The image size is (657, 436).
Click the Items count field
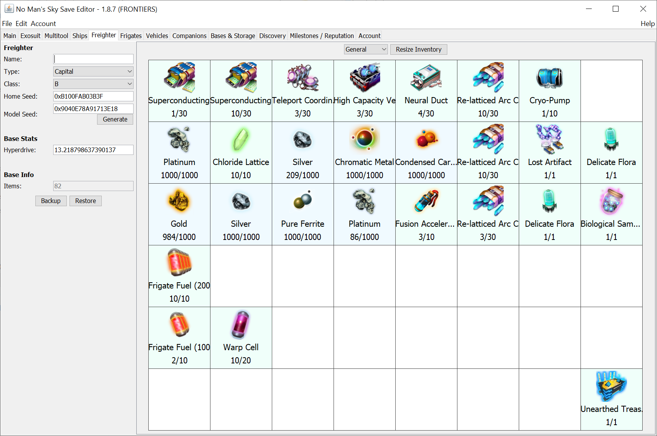tap(93, 186)
